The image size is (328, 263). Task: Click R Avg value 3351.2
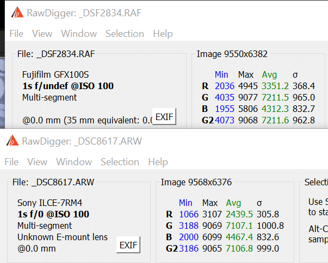point(275,86)
